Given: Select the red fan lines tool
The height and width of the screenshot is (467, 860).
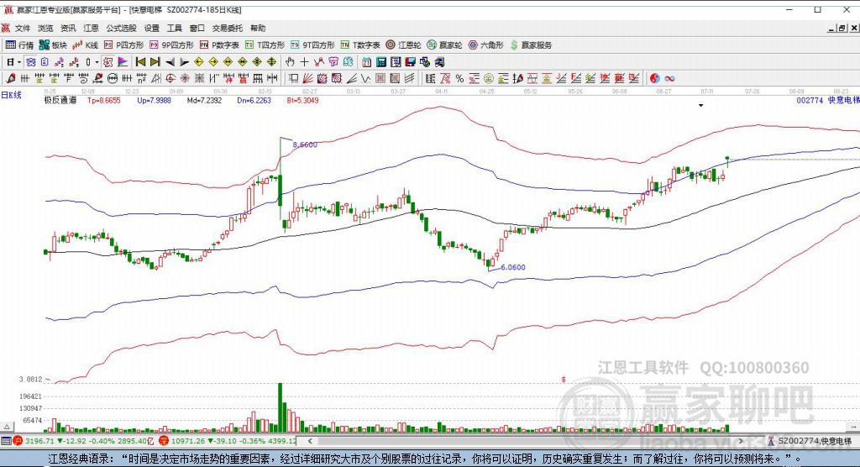Looking at the screenshot, I should tap(308, 78).
